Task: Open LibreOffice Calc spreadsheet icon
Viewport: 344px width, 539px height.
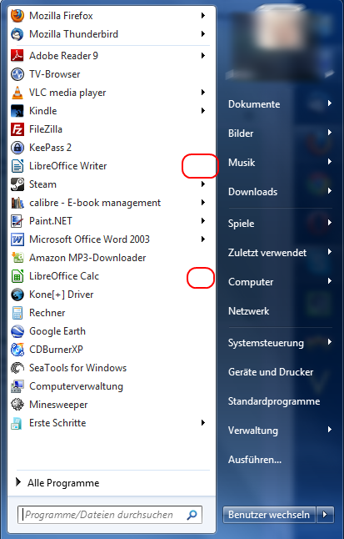Action: coord(17,276)
